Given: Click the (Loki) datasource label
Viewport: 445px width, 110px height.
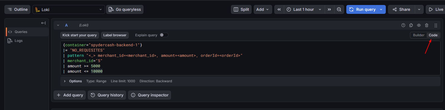Looking at the screenshot, I should [84, 25].
